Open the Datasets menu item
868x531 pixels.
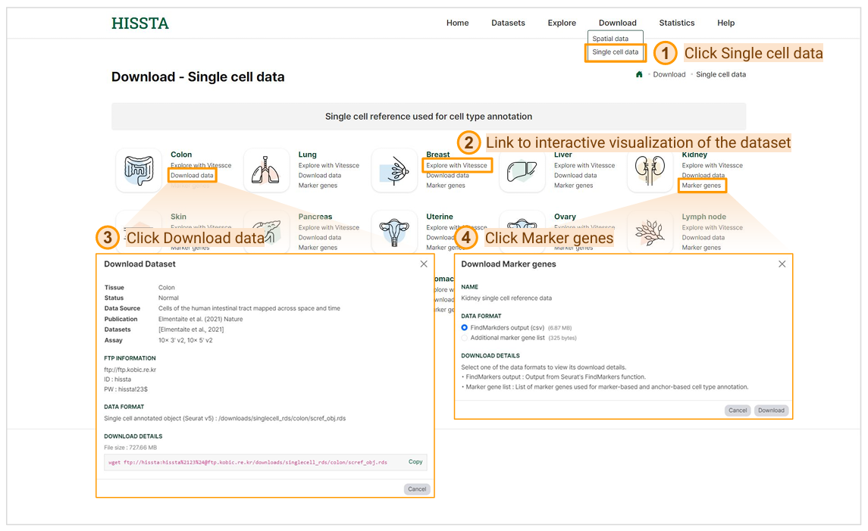[508, 23]
